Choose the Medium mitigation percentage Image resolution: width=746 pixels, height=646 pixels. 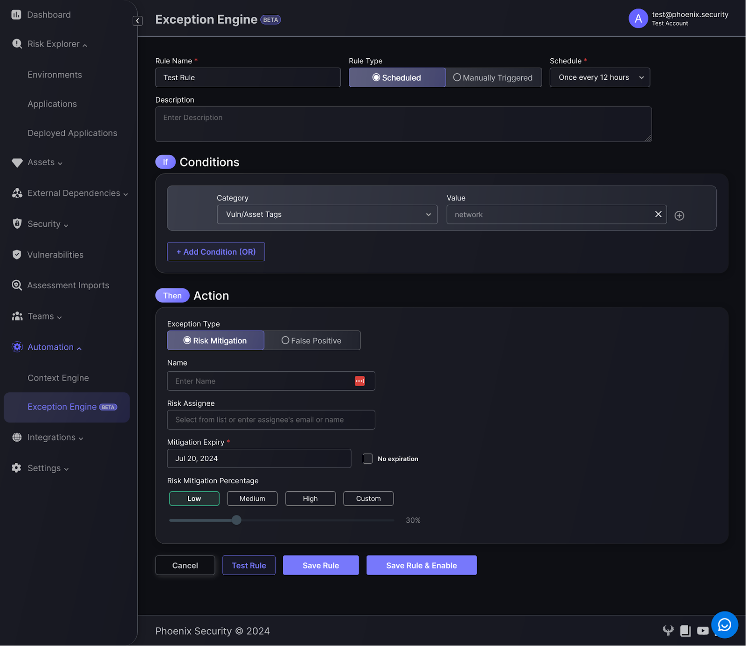point(252,499)
